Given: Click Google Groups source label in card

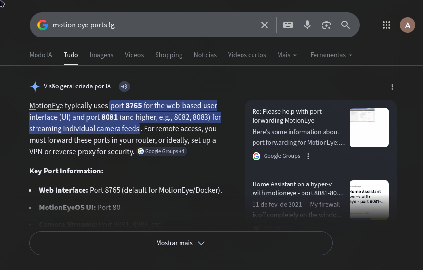Looking at the screenshot, I should point(282,156).
